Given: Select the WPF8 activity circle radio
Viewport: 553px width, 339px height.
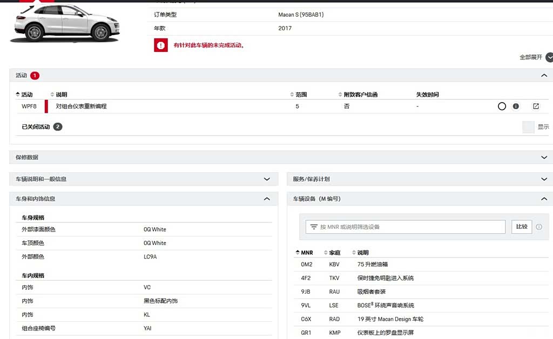Looking at the screenshot, I should point(502,106).
